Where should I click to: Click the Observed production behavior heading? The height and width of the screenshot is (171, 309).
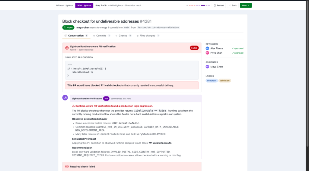point(90,119)
